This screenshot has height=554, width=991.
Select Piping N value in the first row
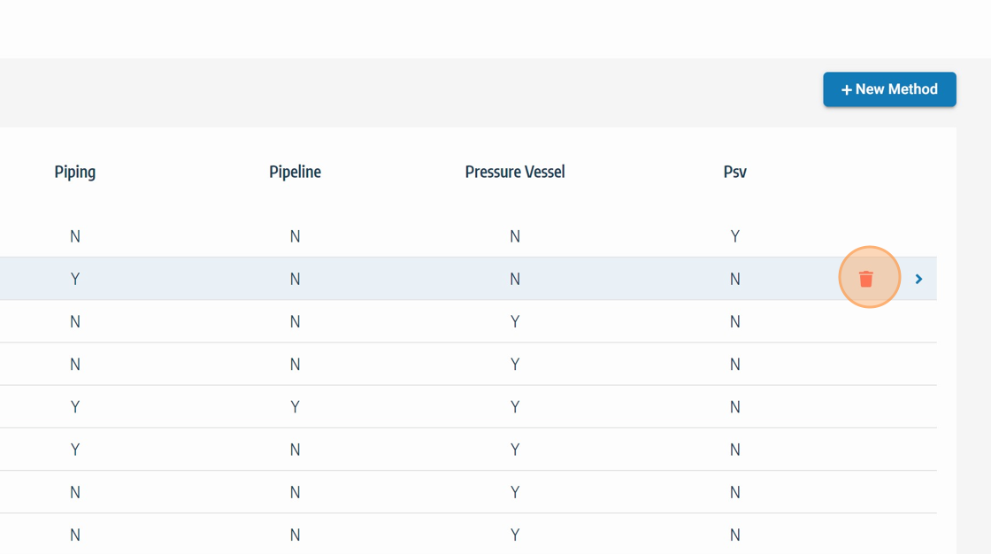pyautogui.click(x=75, y=236)
